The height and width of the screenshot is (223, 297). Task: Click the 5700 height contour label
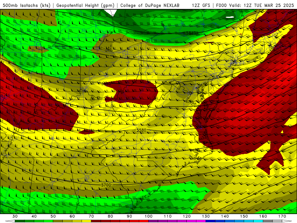[106, 185]
